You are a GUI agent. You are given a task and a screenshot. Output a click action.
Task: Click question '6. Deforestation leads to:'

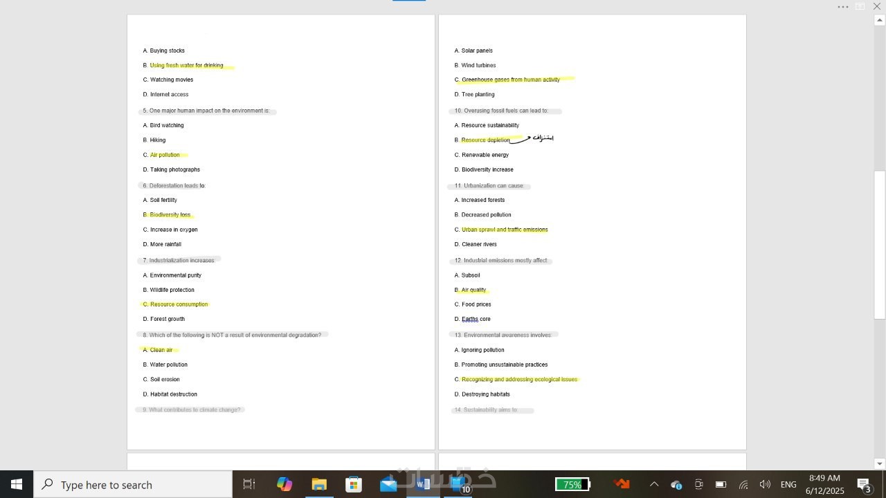174,185
